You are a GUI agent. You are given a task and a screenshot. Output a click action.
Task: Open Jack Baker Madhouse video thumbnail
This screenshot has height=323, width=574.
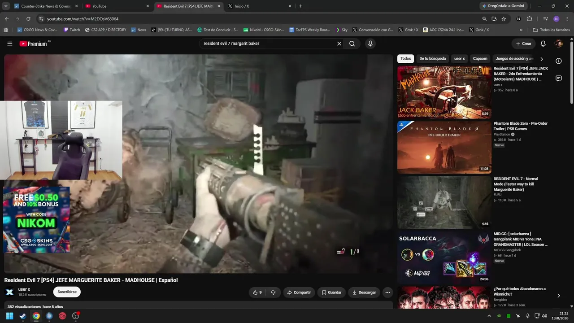pos(444,92)
